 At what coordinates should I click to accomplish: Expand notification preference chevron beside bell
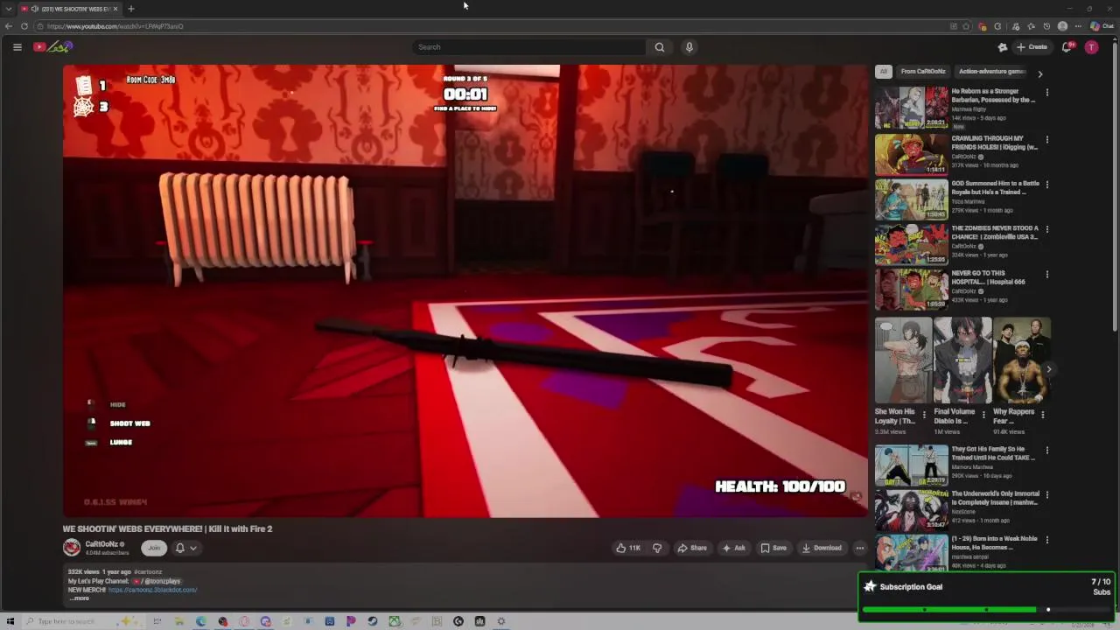click(193, 548)
